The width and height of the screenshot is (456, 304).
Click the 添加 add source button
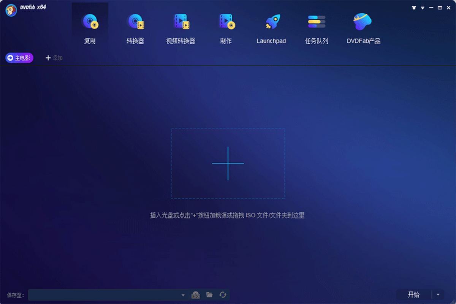point(54,58)
